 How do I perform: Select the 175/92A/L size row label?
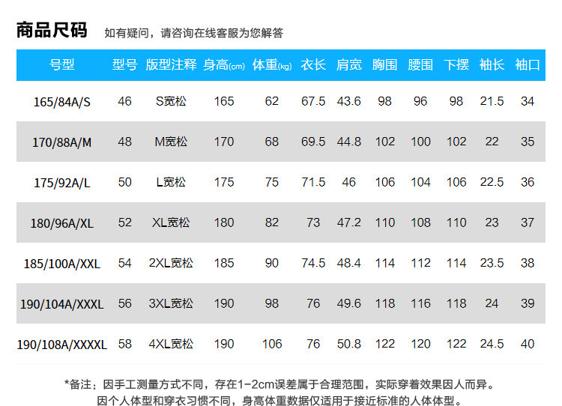tap(62, 183)
